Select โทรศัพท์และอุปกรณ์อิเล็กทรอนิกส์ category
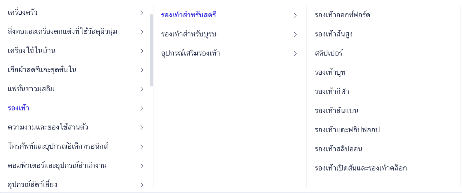The width and height of the screenshot is (462, 193). (x=58, y=146)
